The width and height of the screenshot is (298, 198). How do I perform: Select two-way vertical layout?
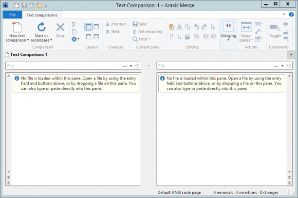tap(89, 27)
